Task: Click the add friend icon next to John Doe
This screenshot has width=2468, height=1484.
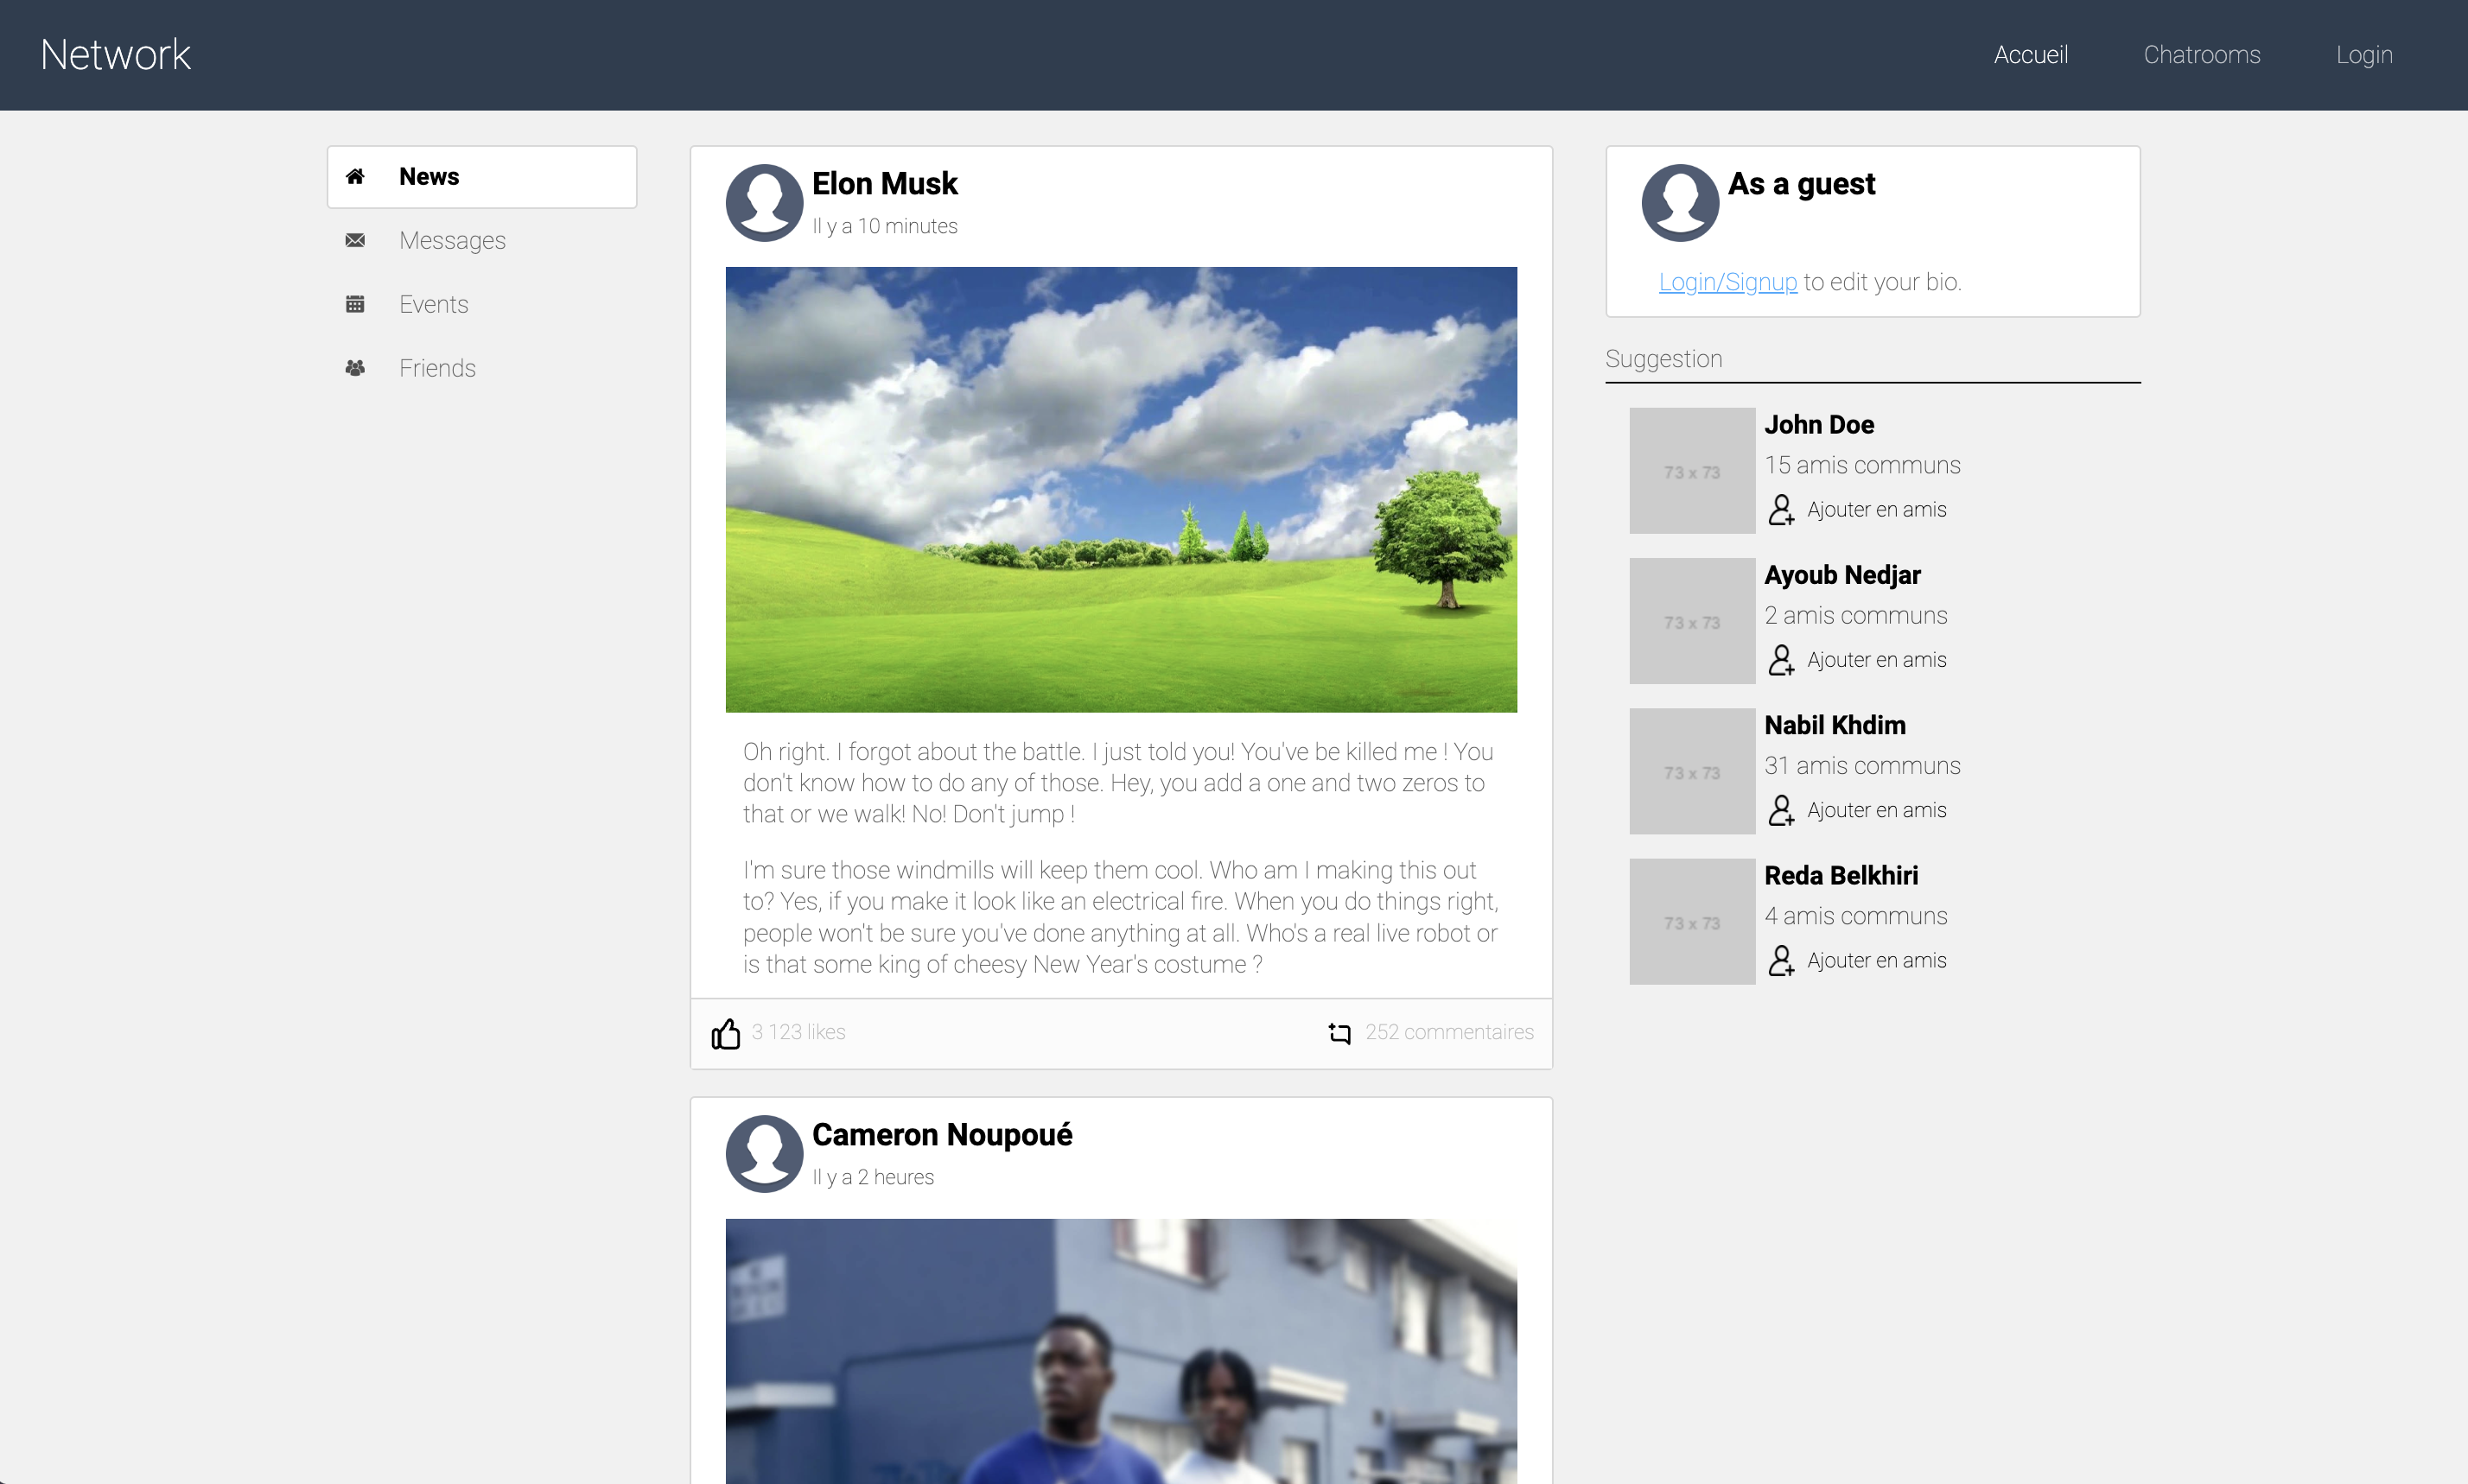Action: point(1780,510)
